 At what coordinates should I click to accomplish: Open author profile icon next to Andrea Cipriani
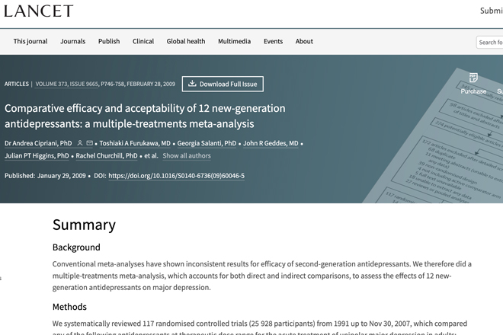coord(80,143)
